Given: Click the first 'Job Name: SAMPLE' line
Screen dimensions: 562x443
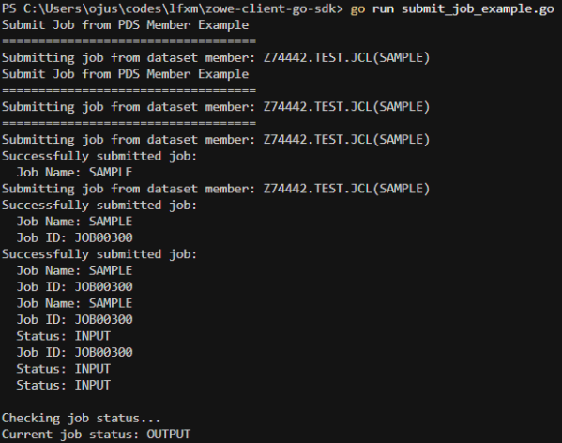Looking at the screenshot, I should coord(74,173).
